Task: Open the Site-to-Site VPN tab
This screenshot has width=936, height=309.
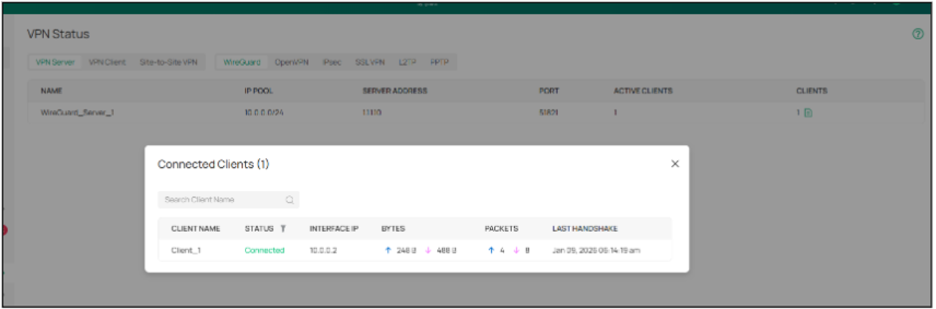Action: point(169,62)
